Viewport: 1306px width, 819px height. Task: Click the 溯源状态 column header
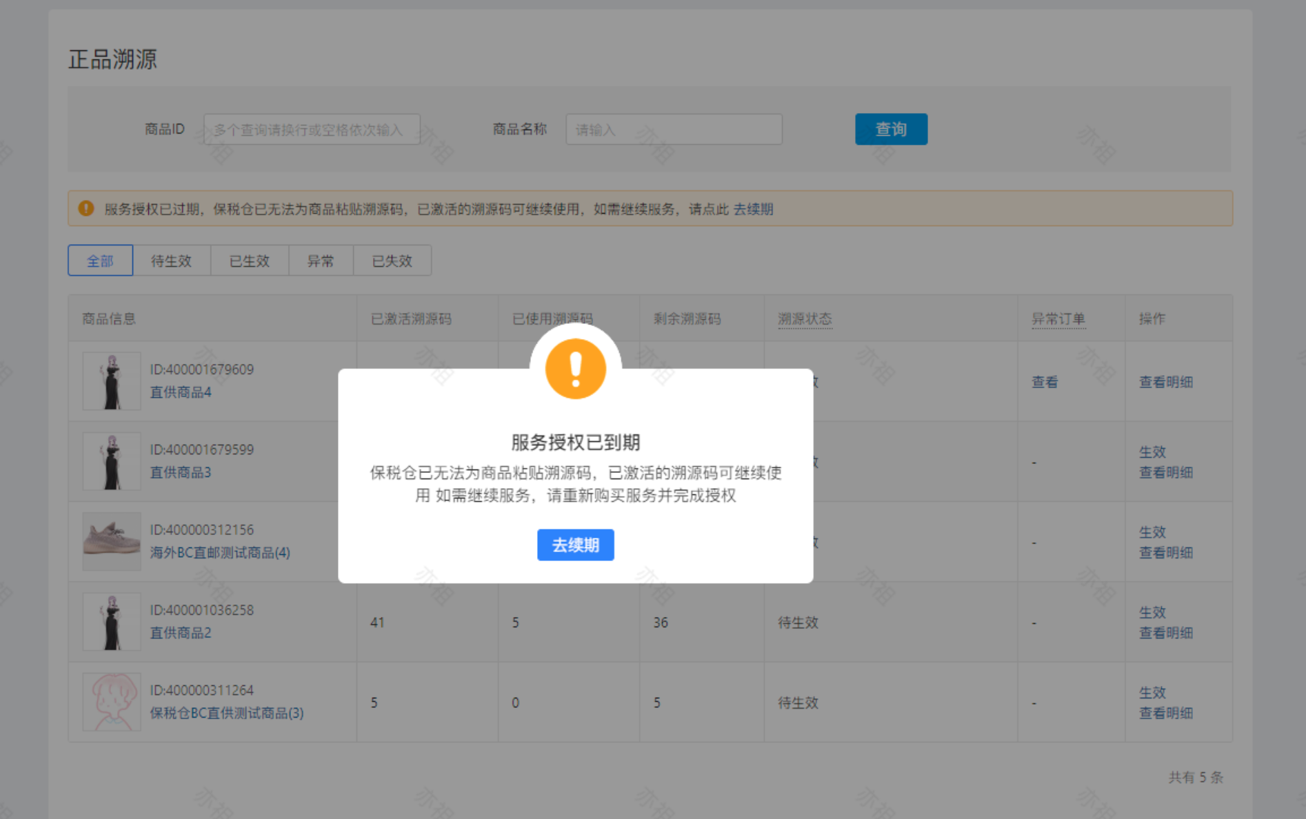(x=805, y=318)
